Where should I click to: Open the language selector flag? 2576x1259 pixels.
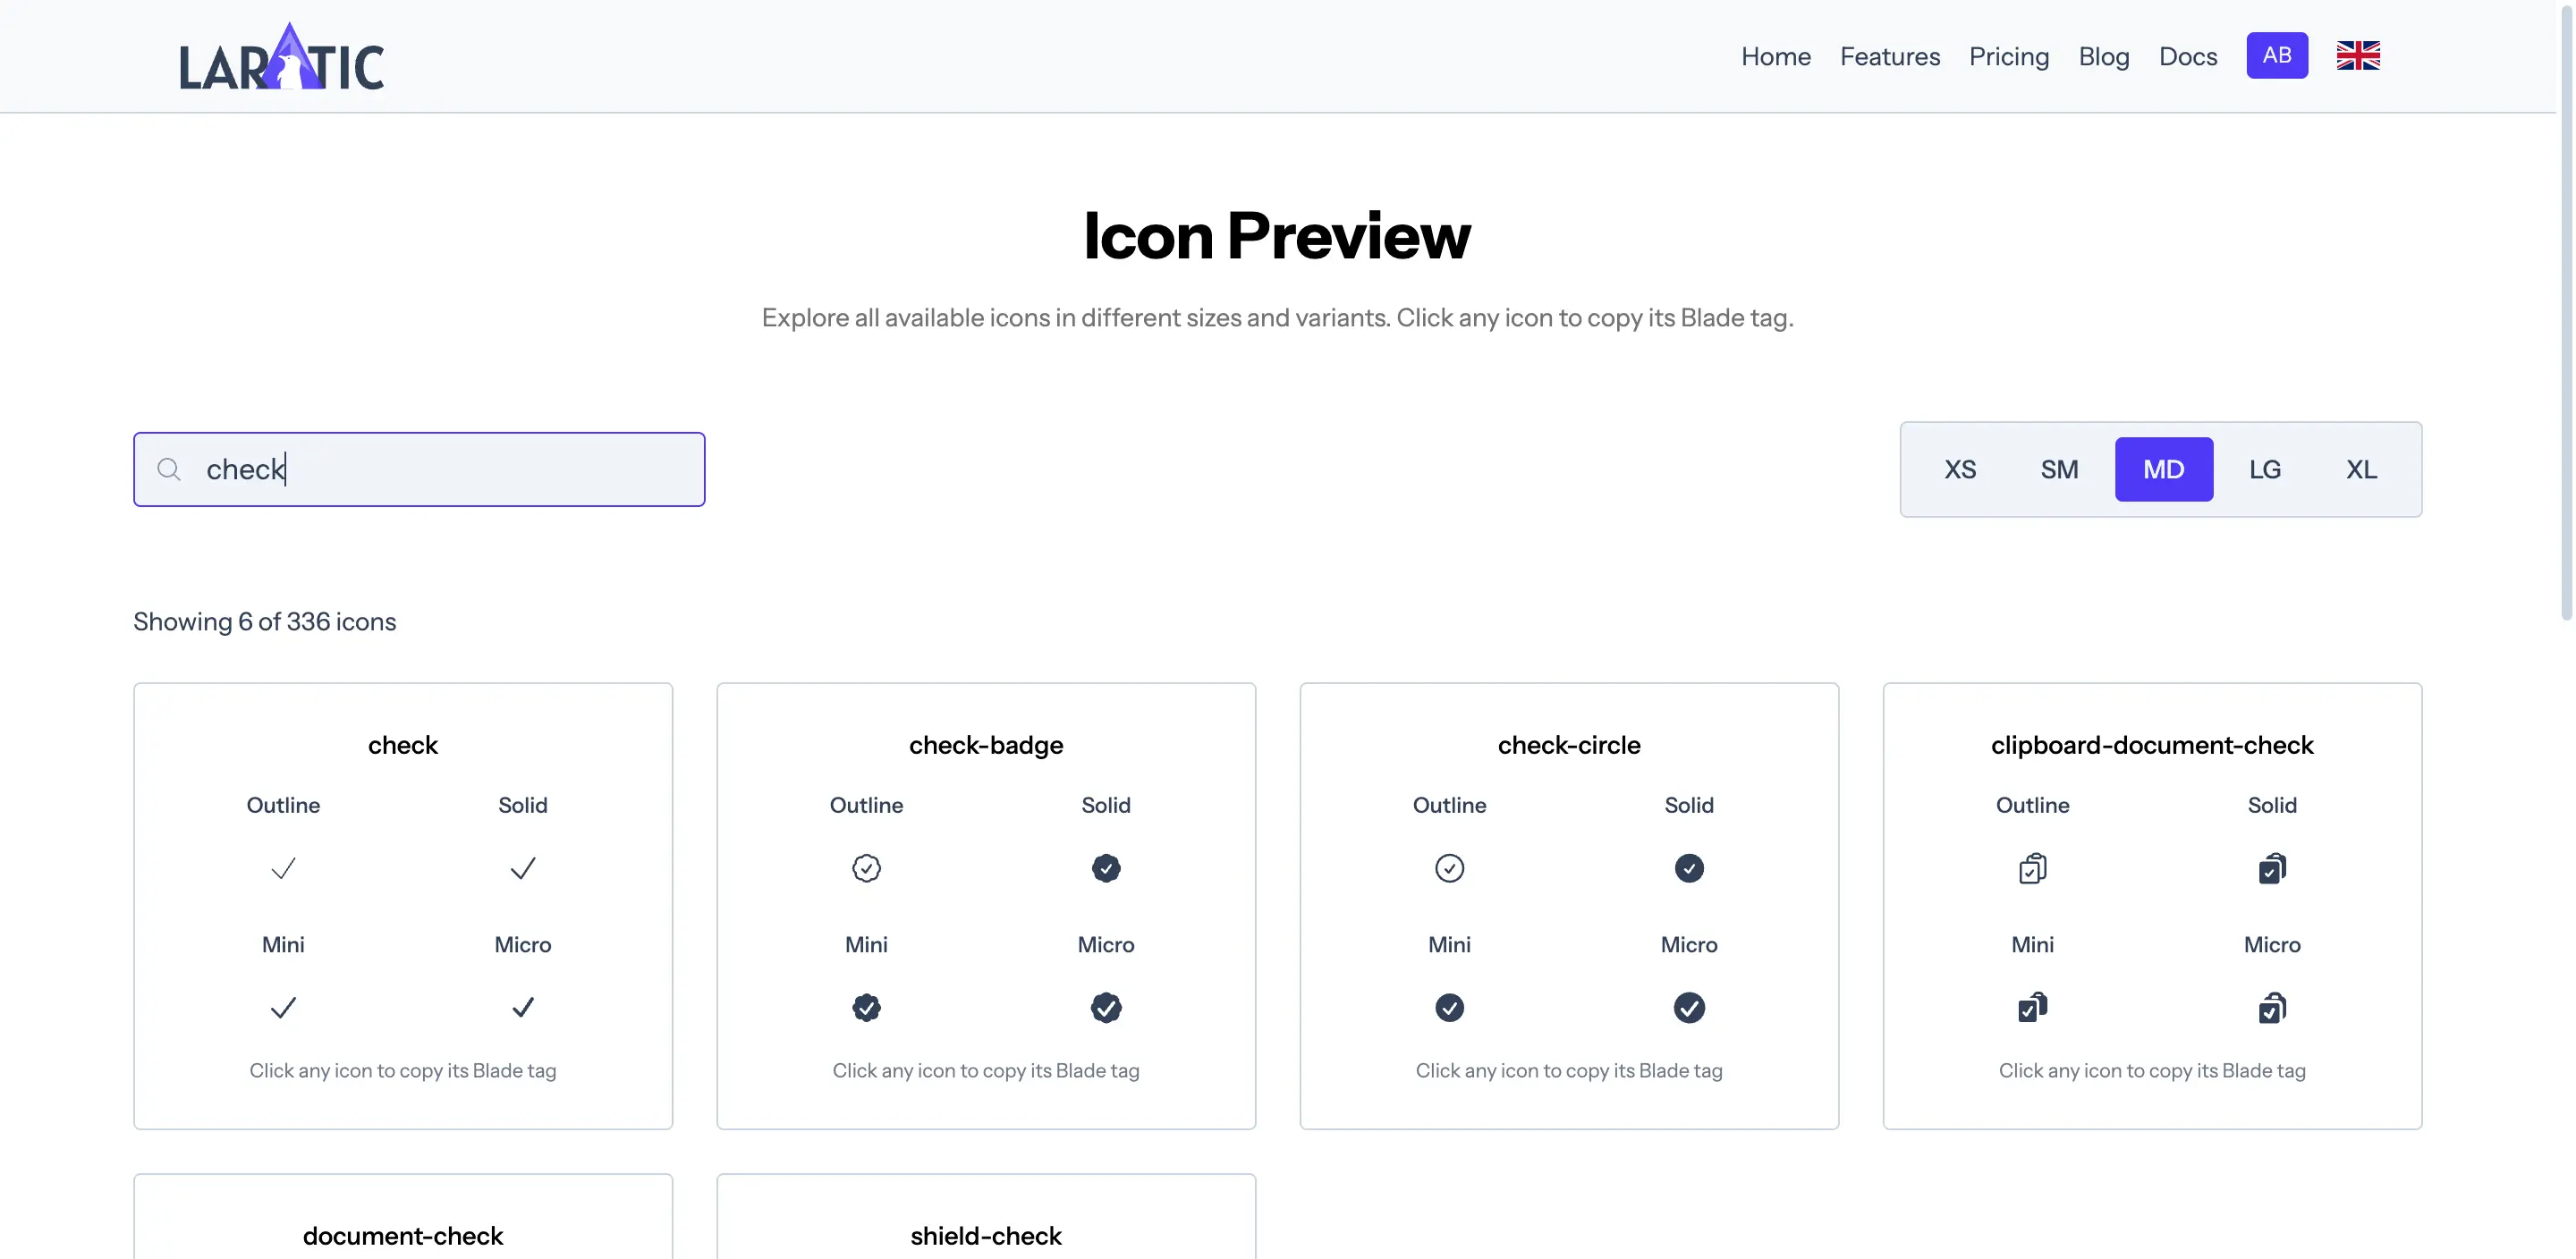(x=2358, y=56)
